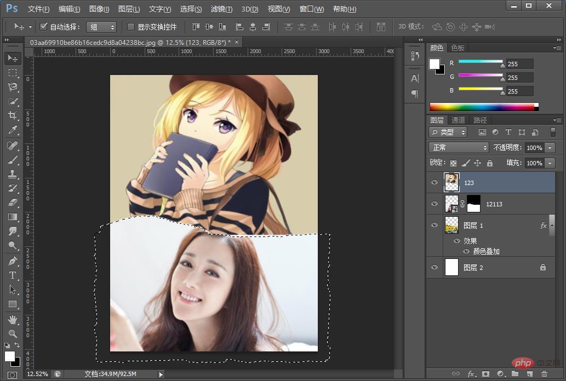Select the Crop tool
Viewport: 566px width, 381px height.
(12, 116)
